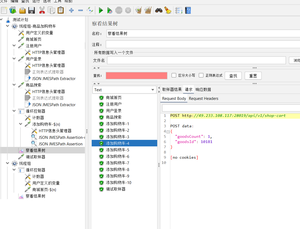Click the Copy icon in toolbar

[51, 10]
